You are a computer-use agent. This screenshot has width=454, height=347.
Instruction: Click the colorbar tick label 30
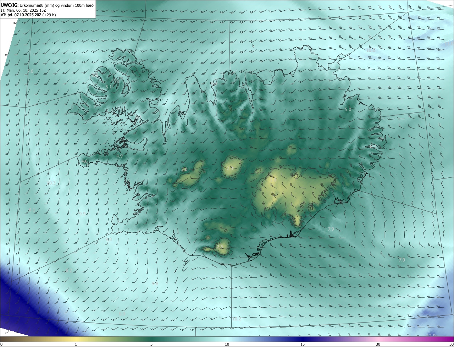[x=378, y=344]
